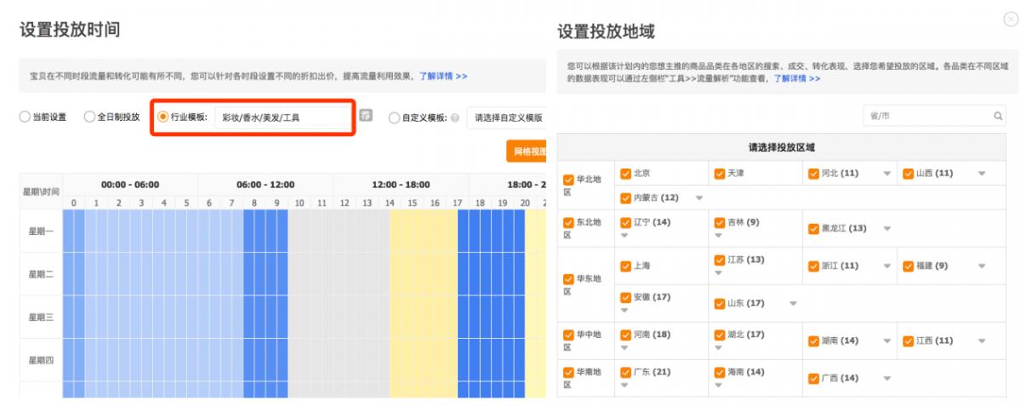1021x406 pixels.
Task: Expand the 福建 (9) city list arrow
Action: pyautogui.click(x=981, y=266)
